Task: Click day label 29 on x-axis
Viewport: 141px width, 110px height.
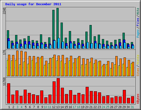Action: [x=124, y=107]
